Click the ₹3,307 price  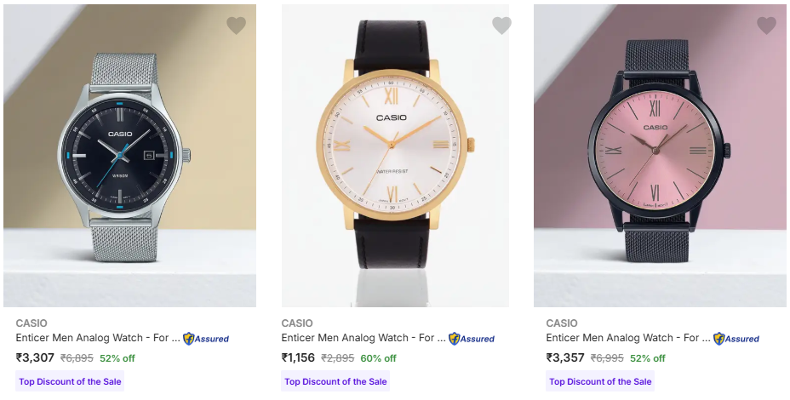(35, 357)
